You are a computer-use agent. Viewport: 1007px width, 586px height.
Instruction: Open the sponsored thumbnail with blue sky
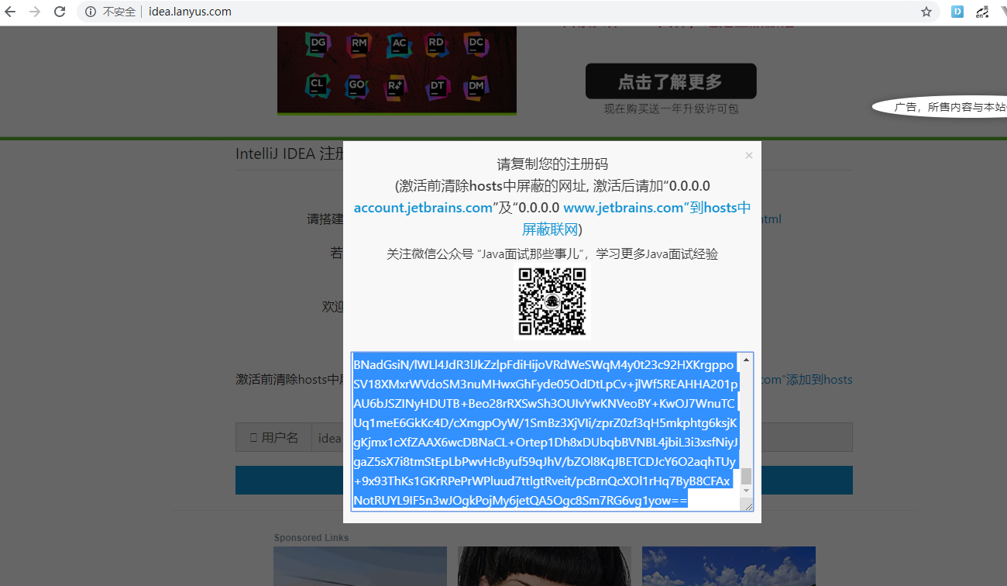[x=729, y=567]
